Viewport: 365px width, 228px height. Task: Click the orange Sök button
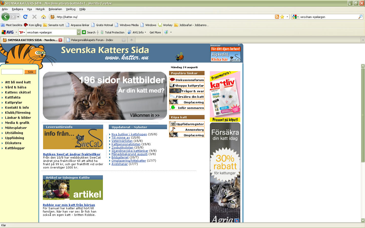30,72
